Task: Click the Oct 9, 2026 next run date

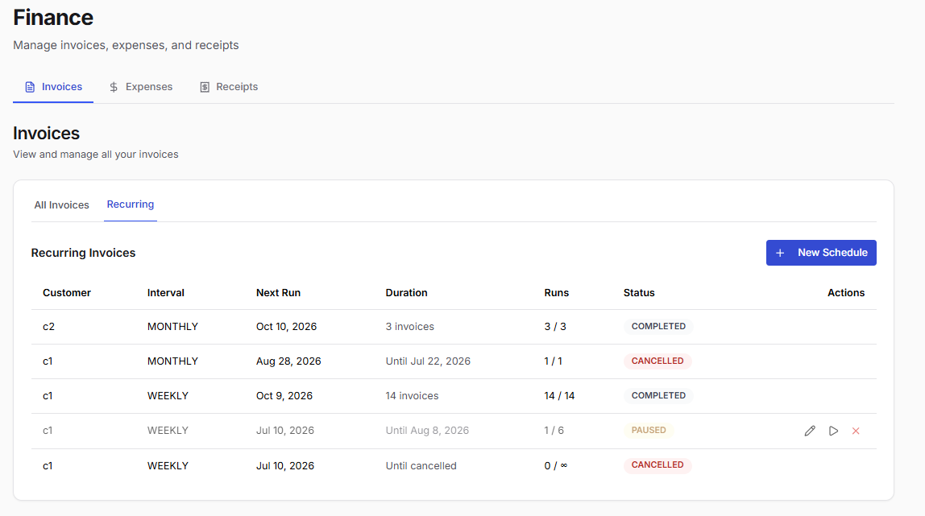Action: 284,396
